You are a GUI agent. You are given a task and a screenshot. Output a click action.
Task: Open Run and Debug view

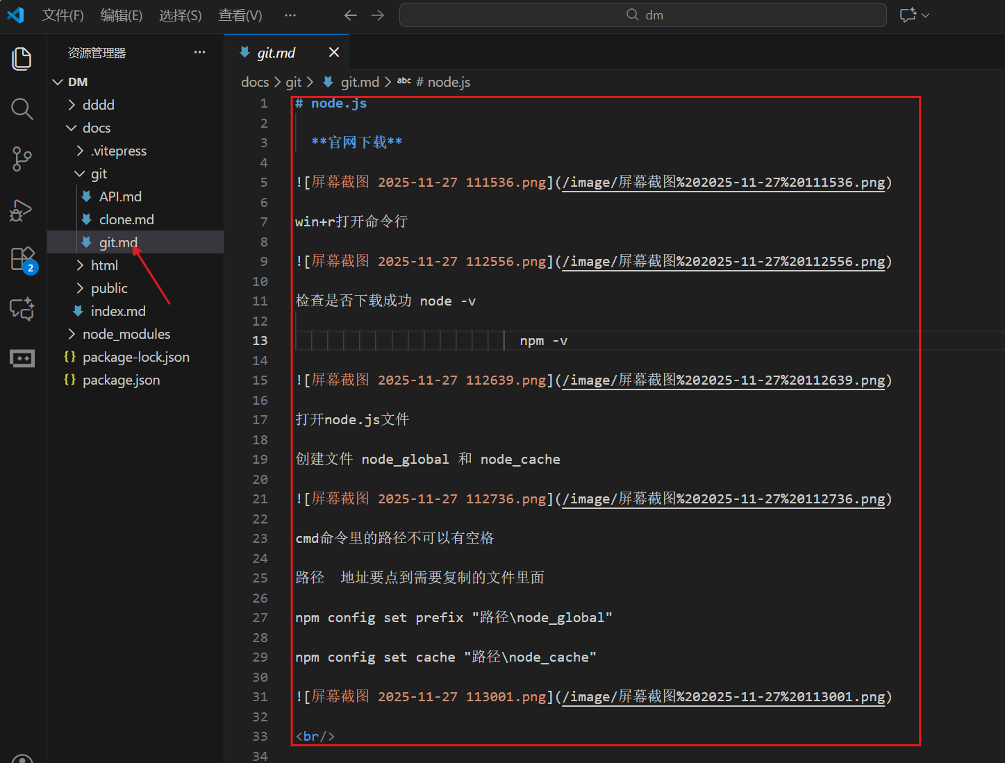click(x=22, y=210)
